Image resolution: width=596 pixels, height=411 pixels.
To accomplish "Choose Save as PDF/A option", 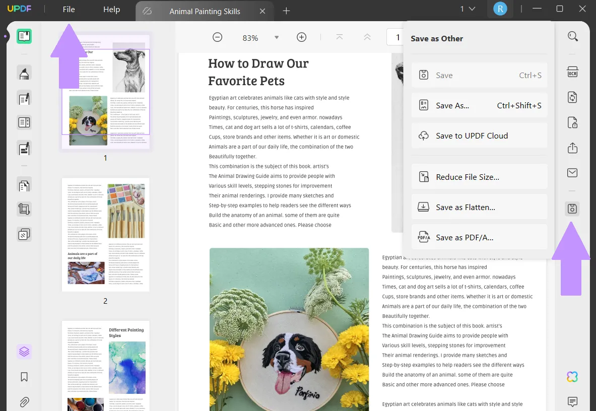I will click(x=479, y=237).
